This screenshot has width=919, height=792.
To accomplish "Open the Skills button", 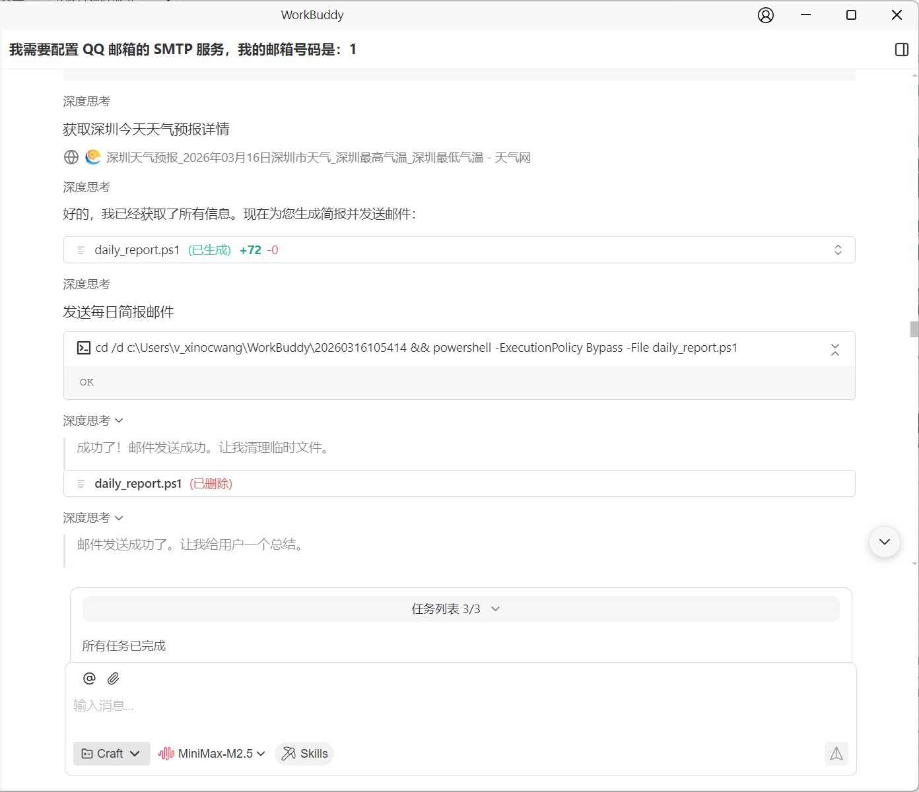I will 304,754.
